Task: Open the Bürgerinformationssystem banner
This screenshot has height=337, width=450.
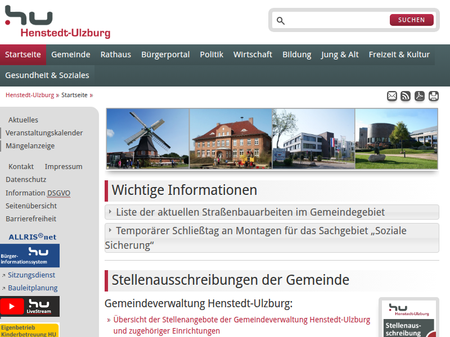Action: click(x=30, y=256)
